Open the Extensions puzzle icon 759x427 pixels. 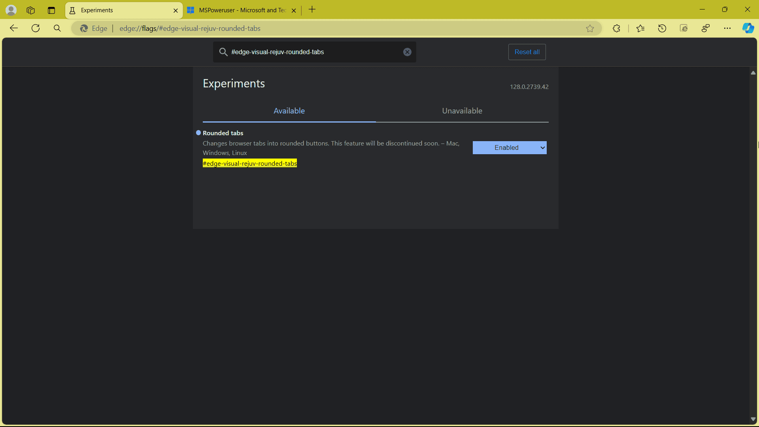pyautogui.click(x=616, y=28)
